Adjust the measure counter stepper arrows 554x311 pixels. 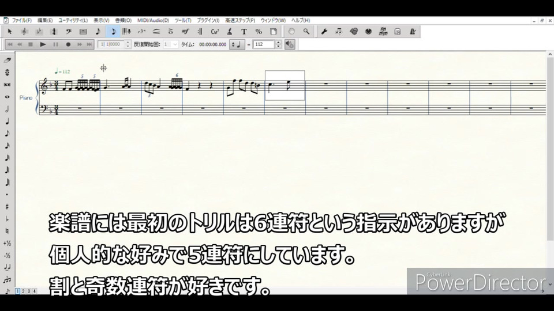pos(128,44)
